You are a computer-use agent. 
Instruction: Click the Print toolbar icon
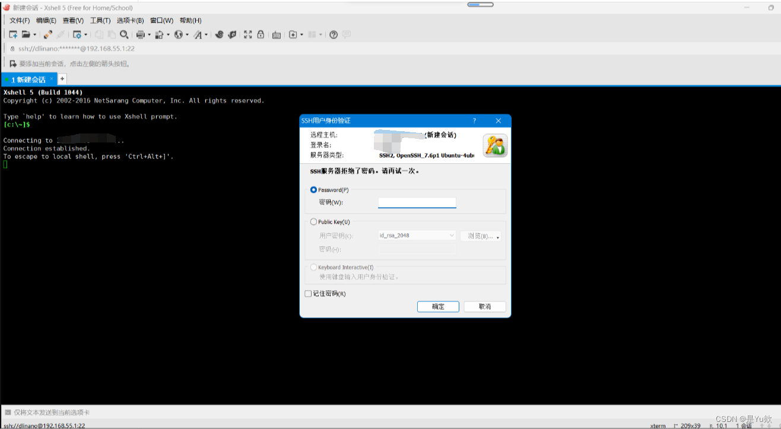point(141,34)
